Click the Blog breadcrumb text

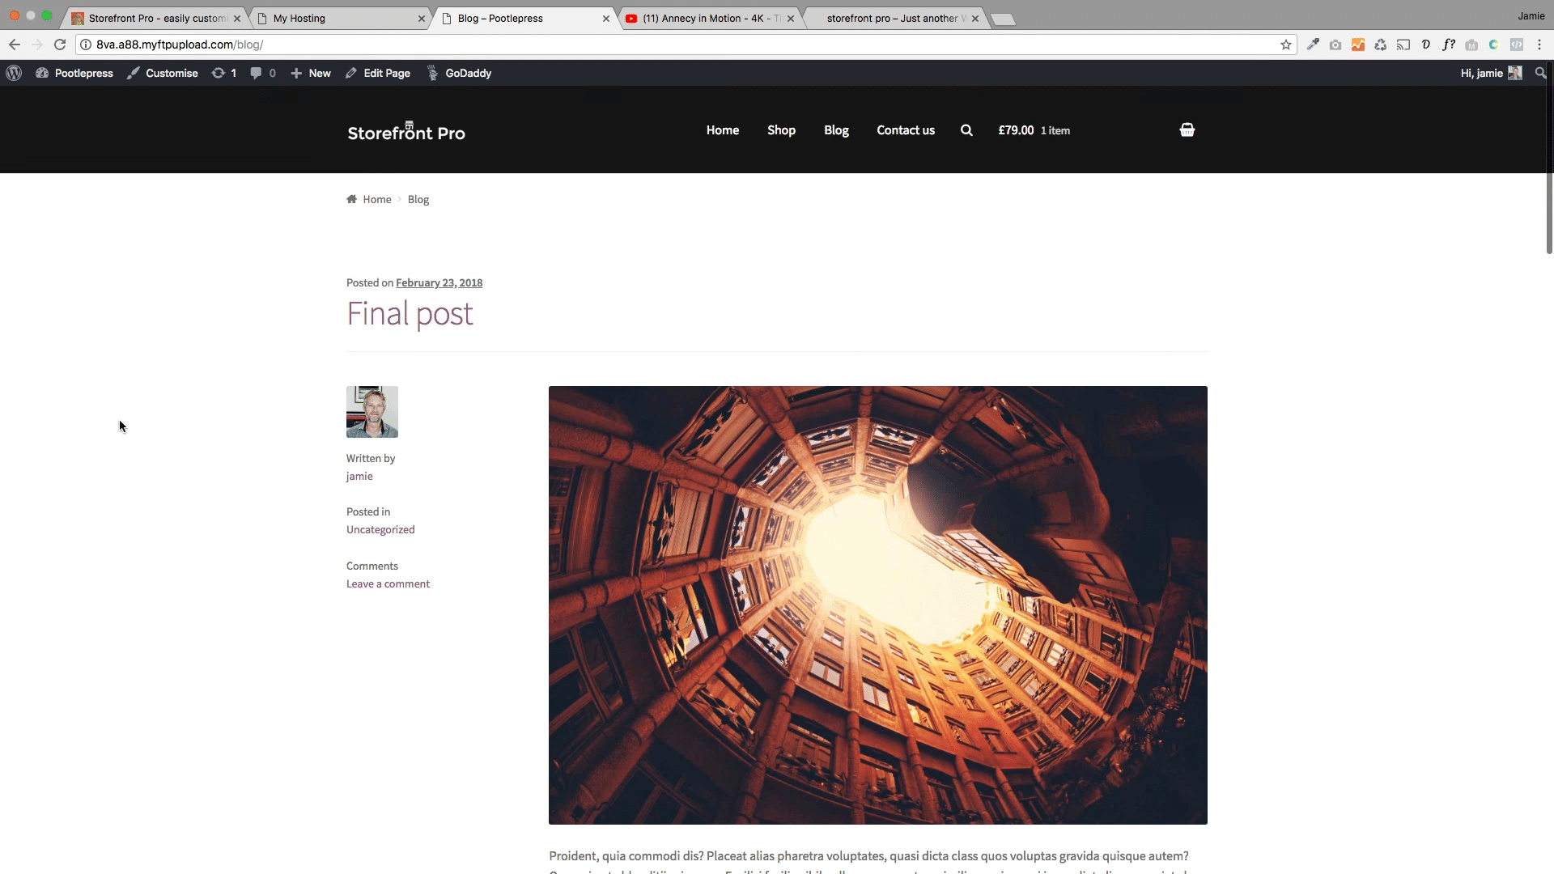point(418,199)
